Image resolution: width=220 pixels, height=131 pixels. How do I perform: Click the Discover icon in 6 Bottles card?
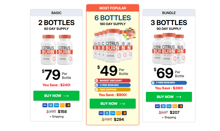tap(118, 113)
